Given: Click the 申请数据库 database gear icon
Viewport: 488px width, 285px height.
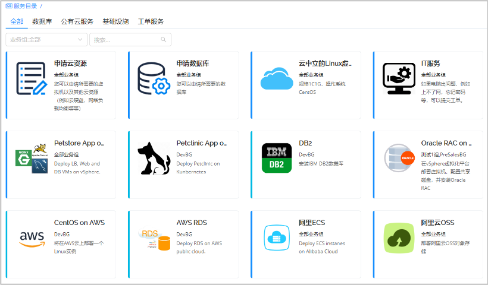Looking at the screenshot, I should click(x=154, y=78).
